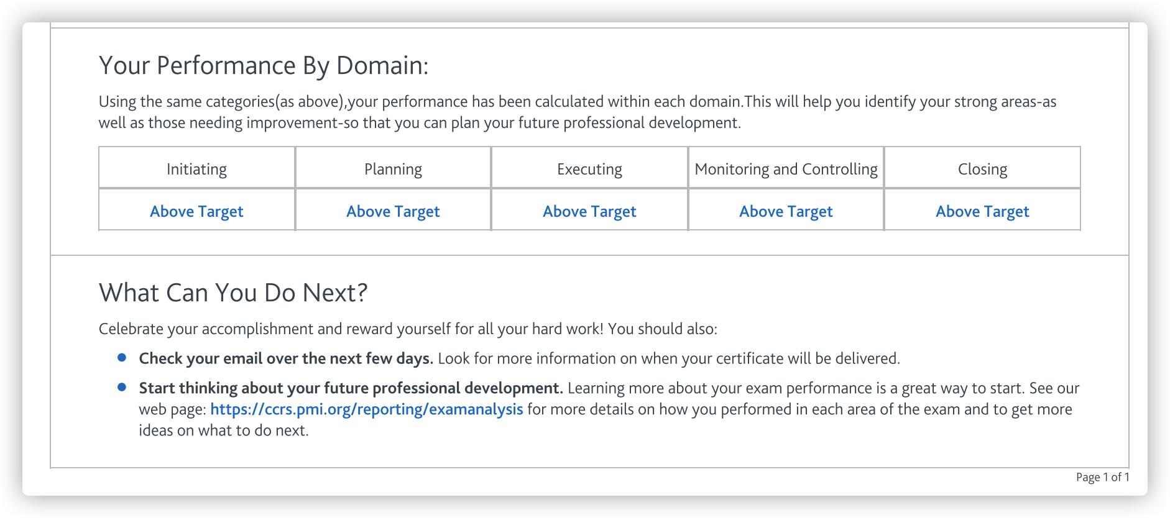Click the Your Performance By Domain heading
The height and width of the screenshot is (518, 1170).
coord(264,65)
